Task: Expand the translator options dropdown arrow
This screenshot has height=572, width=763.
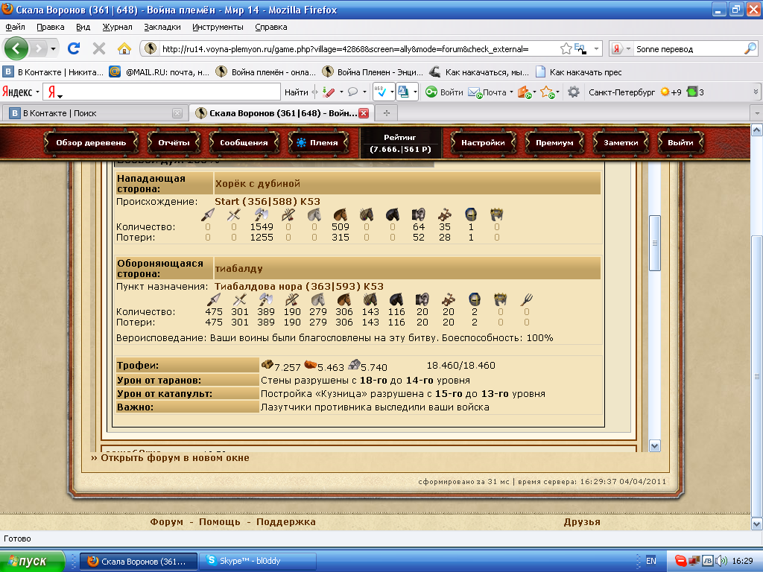Action: click(415, 92)
